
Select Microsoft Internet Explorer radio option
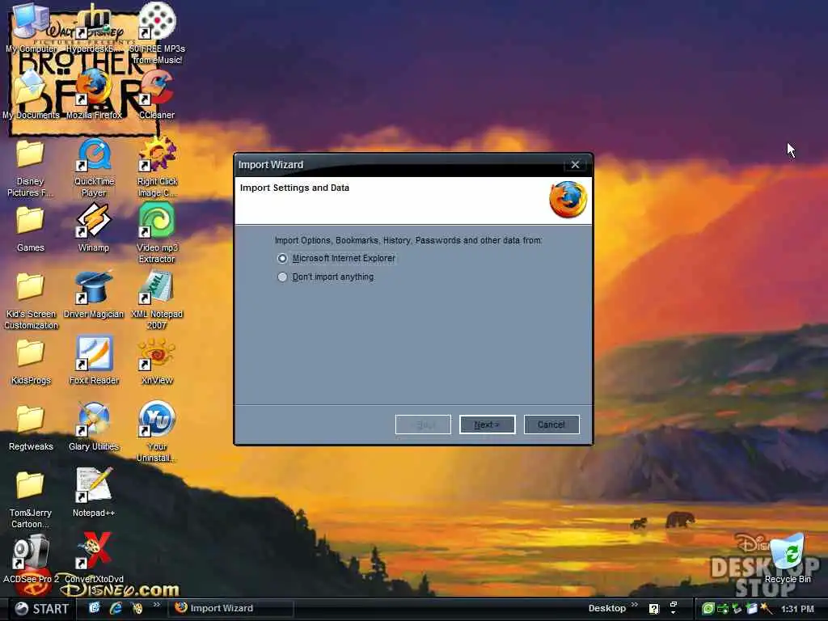282,258
